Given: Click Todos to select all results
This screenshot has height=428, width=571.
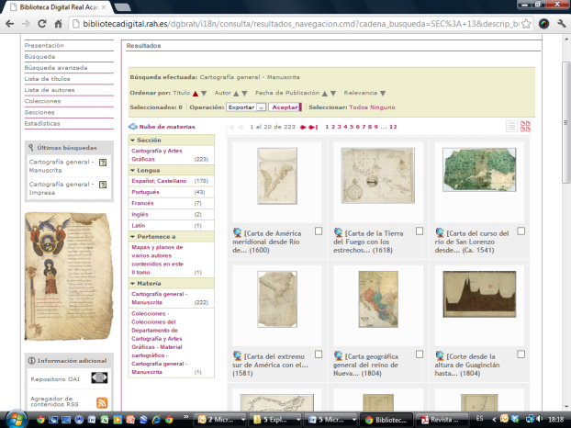Looking at the screenshot, I should tap(358, 107).
